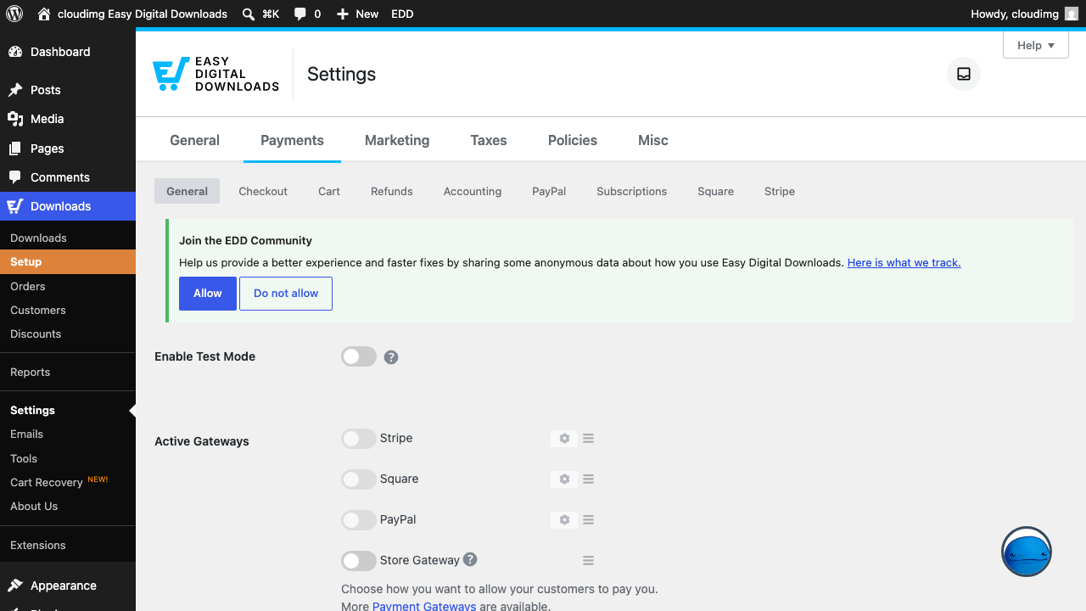Click the Downloads cart icon in sidebar
Screen dimensions: 1086x611
15,206
